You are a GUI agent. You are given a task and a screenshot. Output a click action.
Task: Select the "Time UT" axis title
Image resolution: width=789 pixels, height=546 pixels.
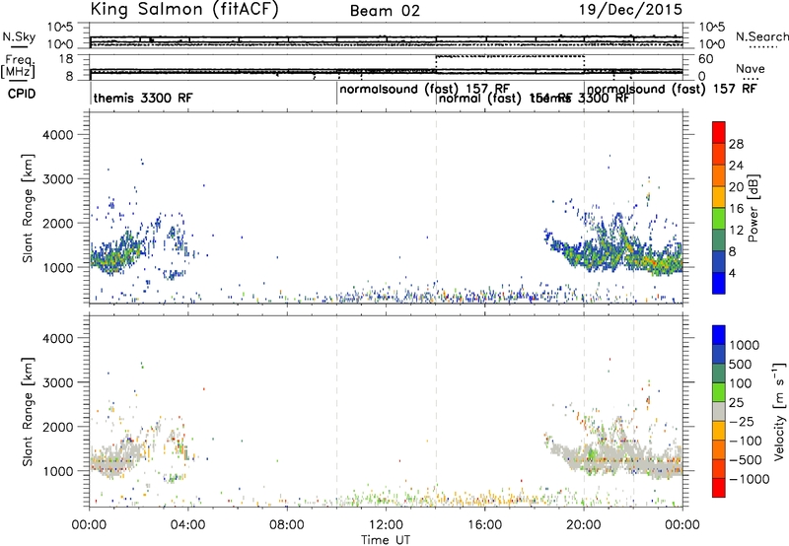(x=386, y=540)
